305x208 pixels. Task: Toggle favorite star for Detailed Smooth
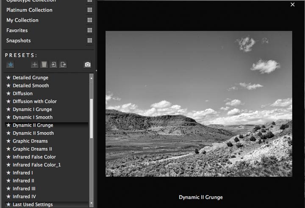pos(8,86)
